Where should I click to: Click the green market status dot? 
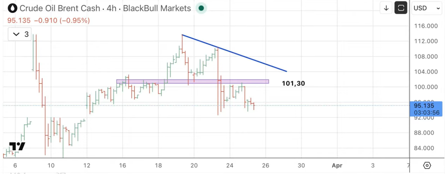[201, 8]
